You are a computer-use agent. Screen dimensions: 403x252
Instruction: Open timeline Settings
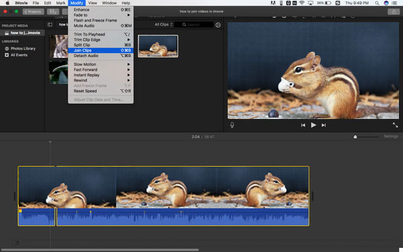click(x=391, y=136)
